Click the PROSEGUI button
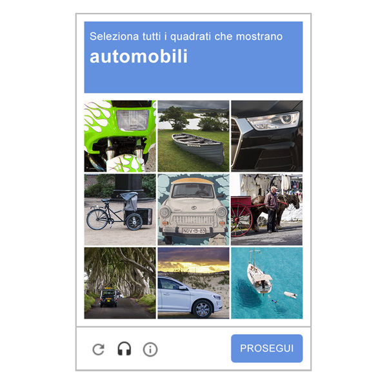Image resolution: width=387 pixels, height=387 pixels. tap(266, 348)
